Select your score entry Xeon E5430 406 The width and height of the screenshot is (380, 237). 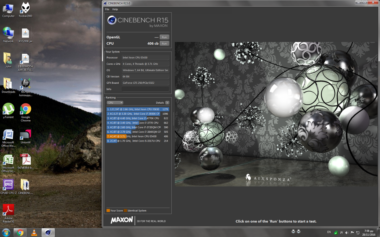tap(138, 136)
